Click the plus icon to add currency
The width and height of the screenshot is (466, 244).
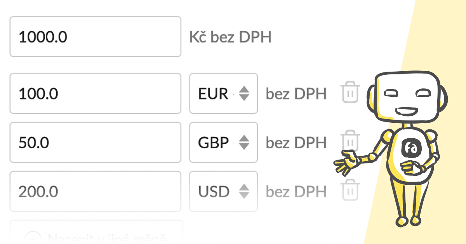33,237
